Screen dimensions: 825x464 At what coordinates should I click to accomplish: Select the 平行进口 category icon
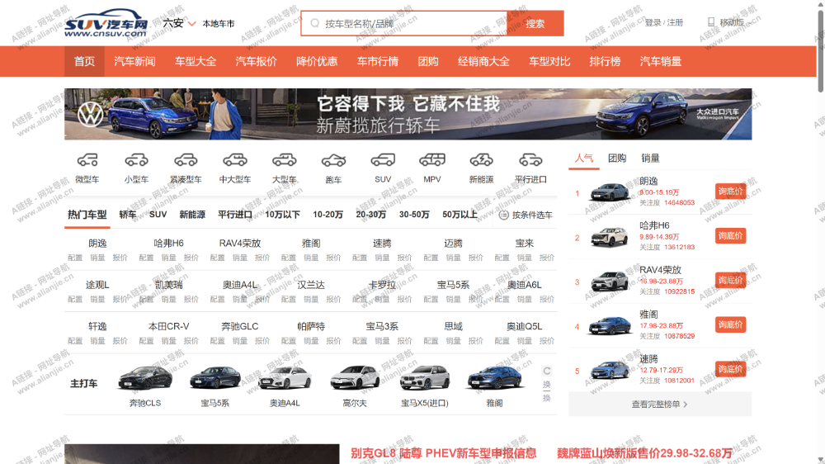click(530, 159)
